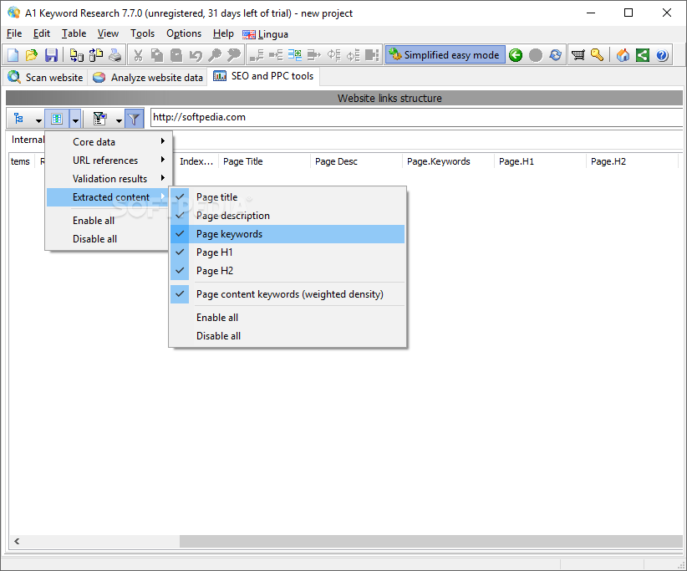Uncheck Page content keywords (weighted density)

[x=287, y=294]
